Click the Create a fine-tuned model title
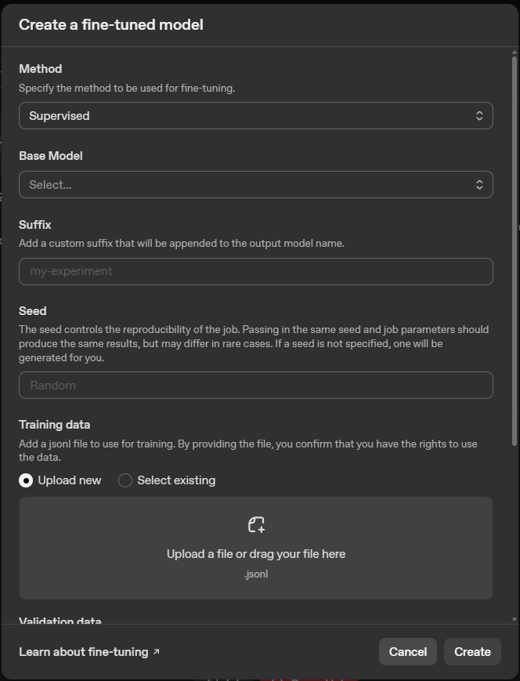This screenshot has height=681, width=520. click(x=110, y=24)
